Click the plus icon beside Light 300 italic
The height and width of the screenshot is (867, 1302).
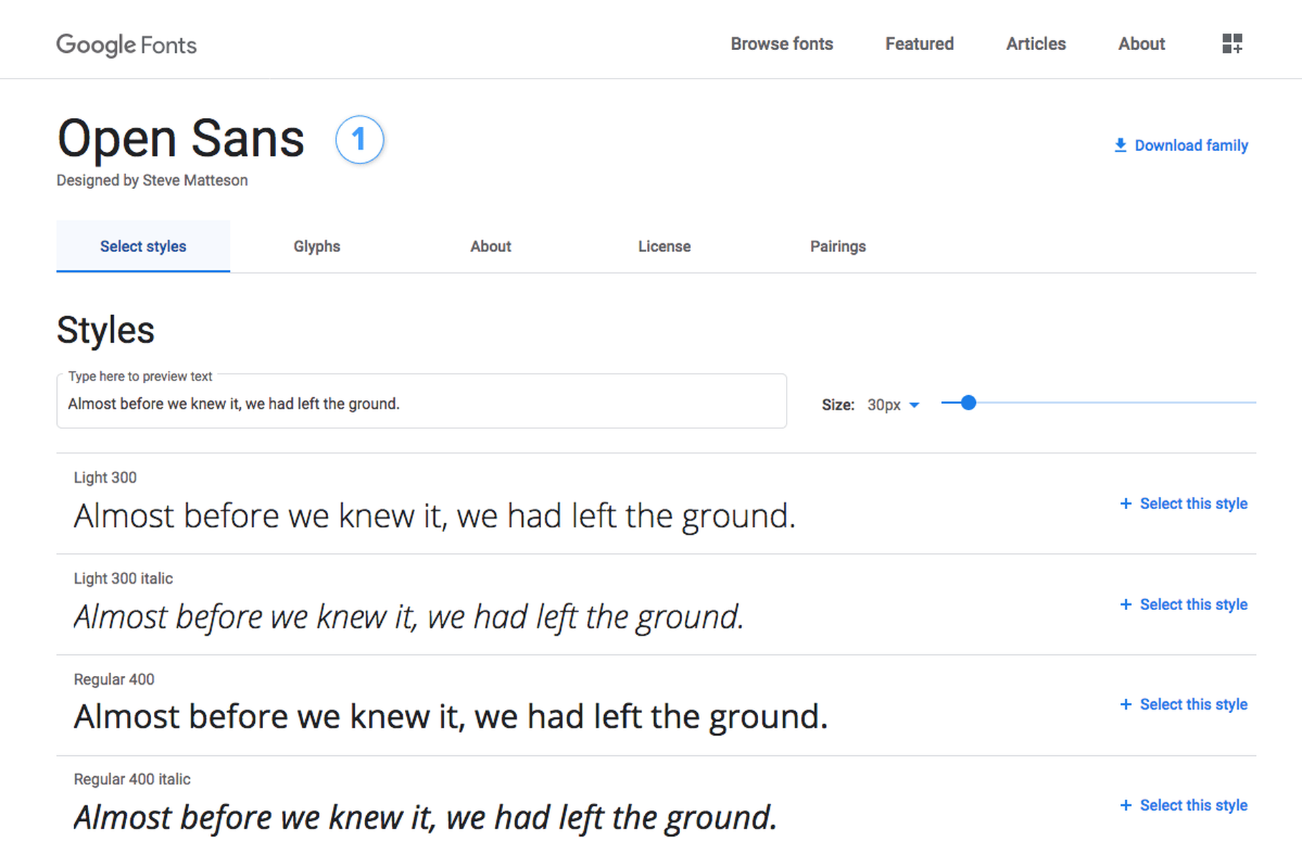tap(1126, 604)
